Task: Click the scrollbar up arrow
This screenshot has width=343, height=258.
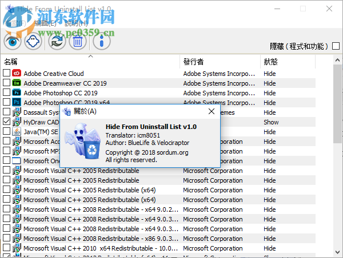Action: [337, 60]
